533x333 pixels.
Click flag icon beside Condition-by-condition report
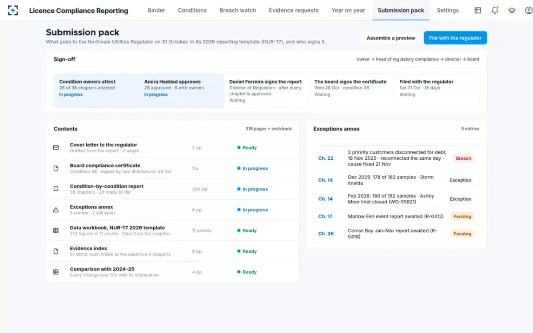56,189
